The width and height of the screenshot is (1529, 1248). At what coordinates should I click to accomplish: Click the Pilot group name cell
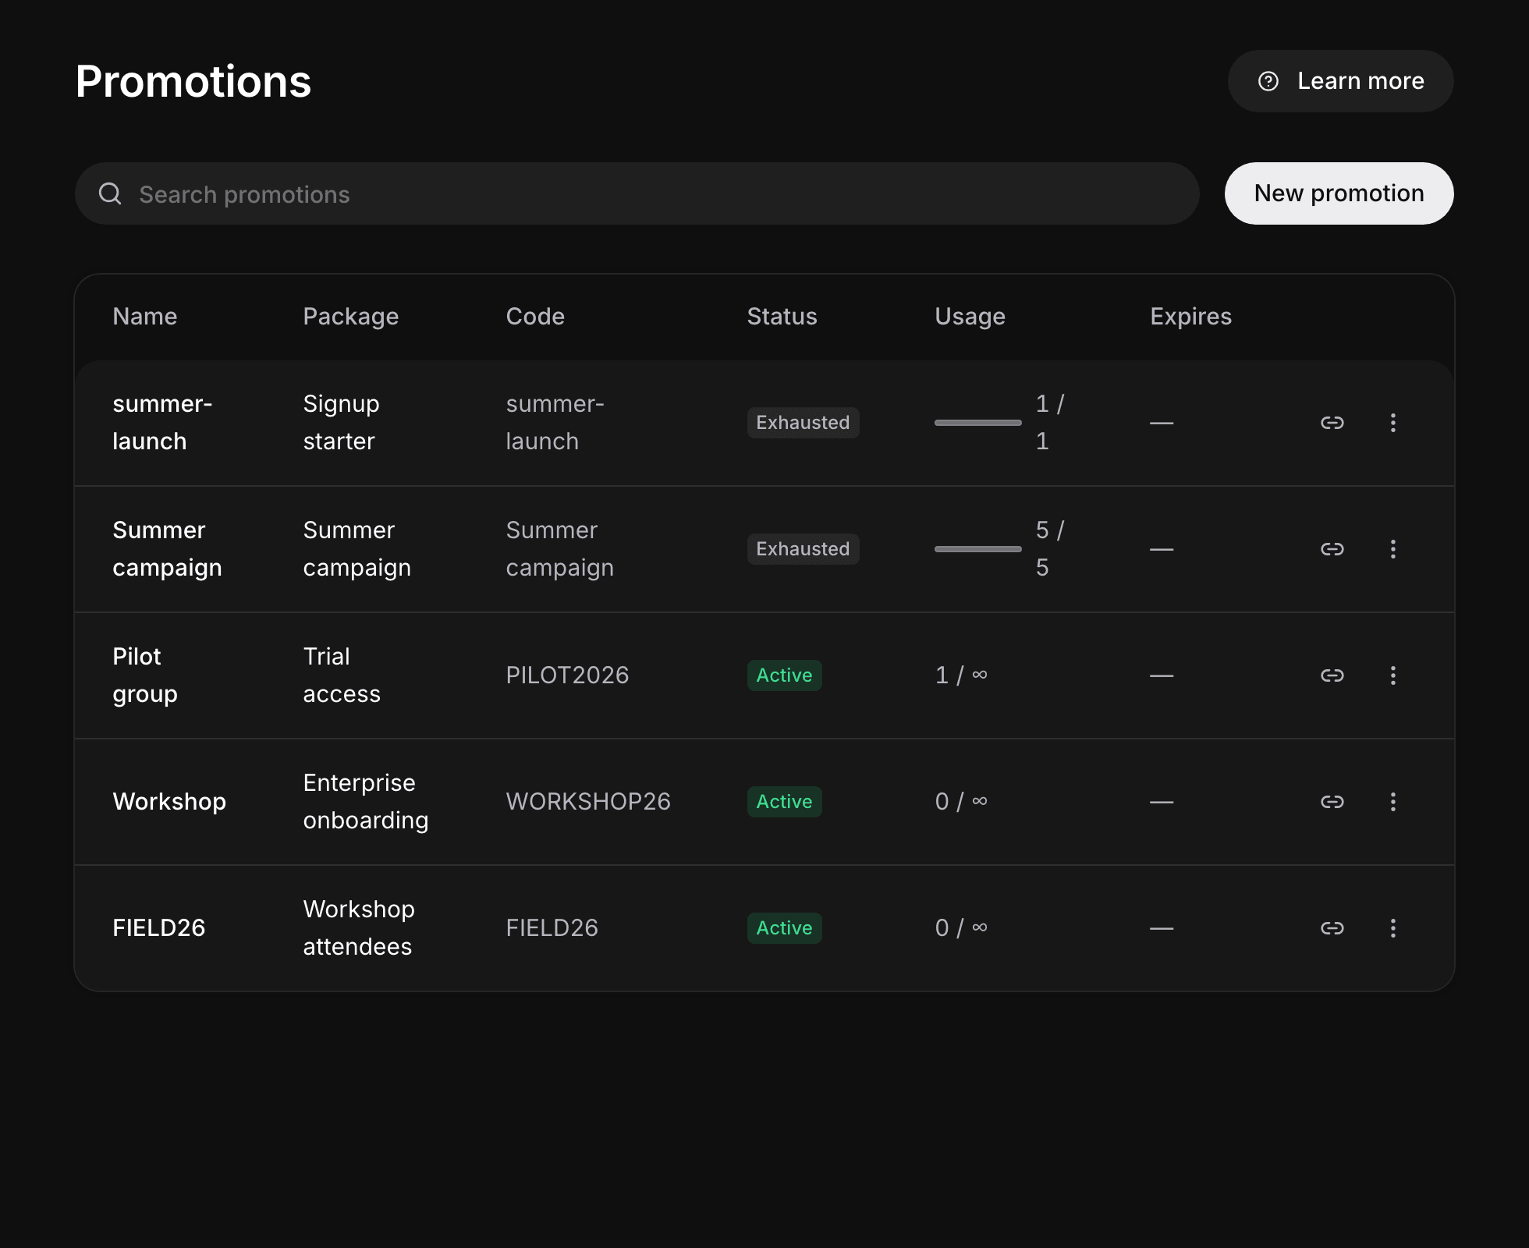tap(145, 675)
